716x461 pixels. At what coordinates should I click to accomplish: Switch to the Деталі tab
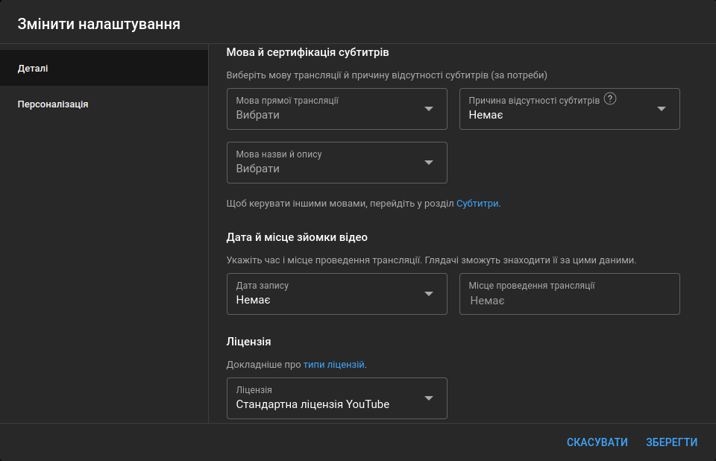pos(104,68)
